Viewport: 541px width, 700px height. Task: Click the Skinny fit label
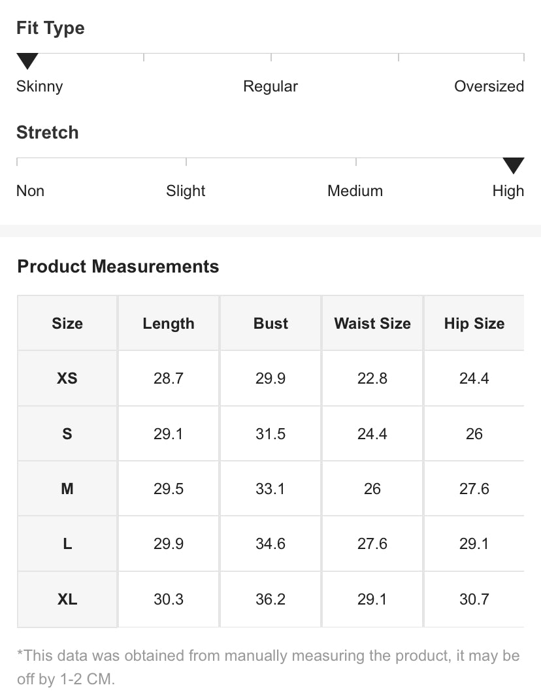[39, 86]
